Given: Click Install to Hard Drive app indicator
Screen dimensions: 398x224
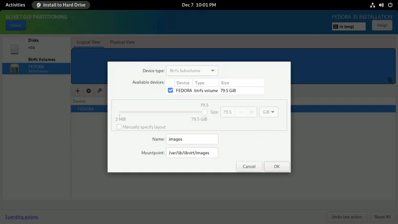Looking at the screenshot, I should (61, 5).
